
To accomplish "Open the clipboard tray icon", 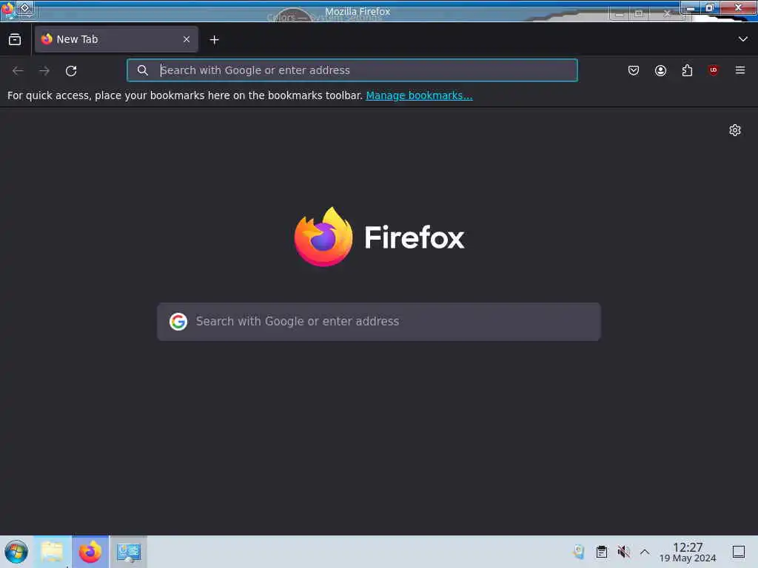I will pos(602,552).
